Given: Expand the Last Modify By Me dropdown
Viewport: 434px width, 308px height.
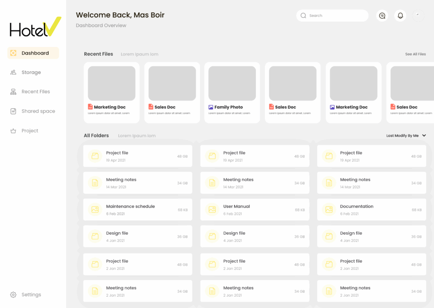Looking at the screenshot, I should 403,136.
